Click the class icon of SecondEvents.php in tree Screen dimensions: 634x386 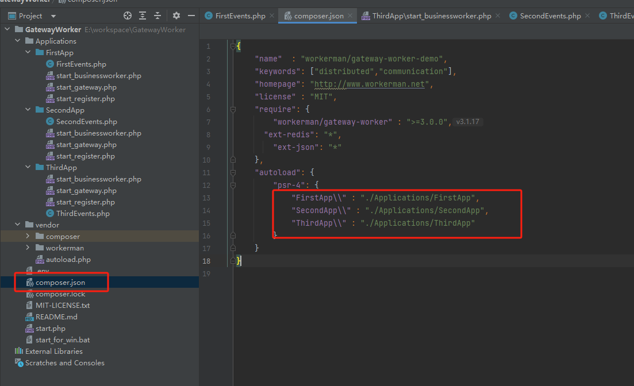click(50, 121)
